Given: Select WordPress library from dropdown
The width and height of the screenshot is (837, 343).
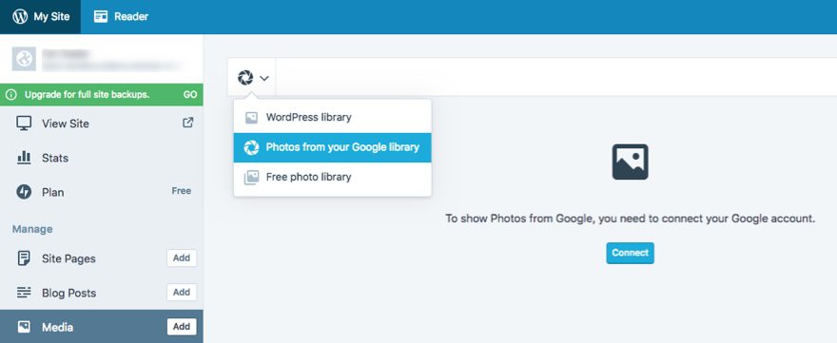Looking at the screenshot, I should tap(332, 118).
